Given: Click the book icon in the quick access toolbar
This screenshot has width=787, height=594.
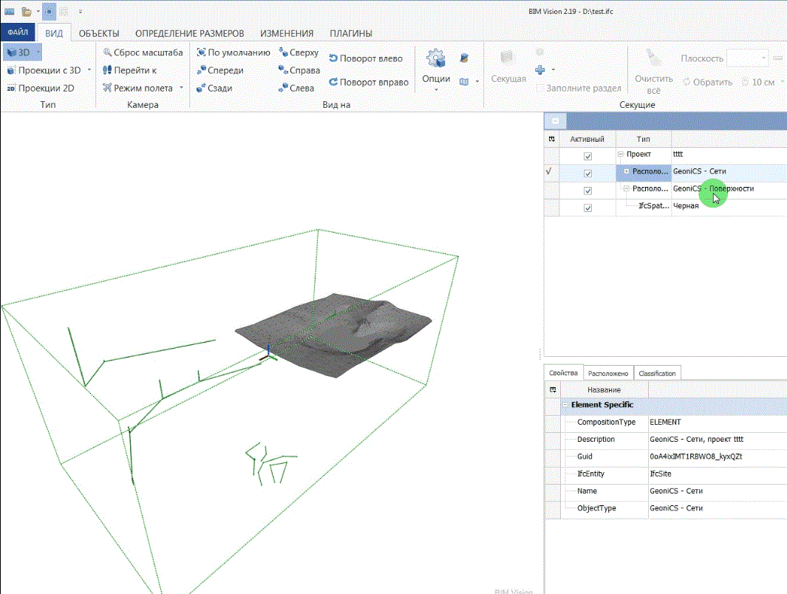Looking at the screenshot, I should click(x=9, y=11).
